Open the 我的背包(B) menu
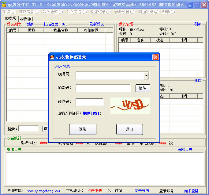This screenshot has width=209, height=195. tap(77, 12)
